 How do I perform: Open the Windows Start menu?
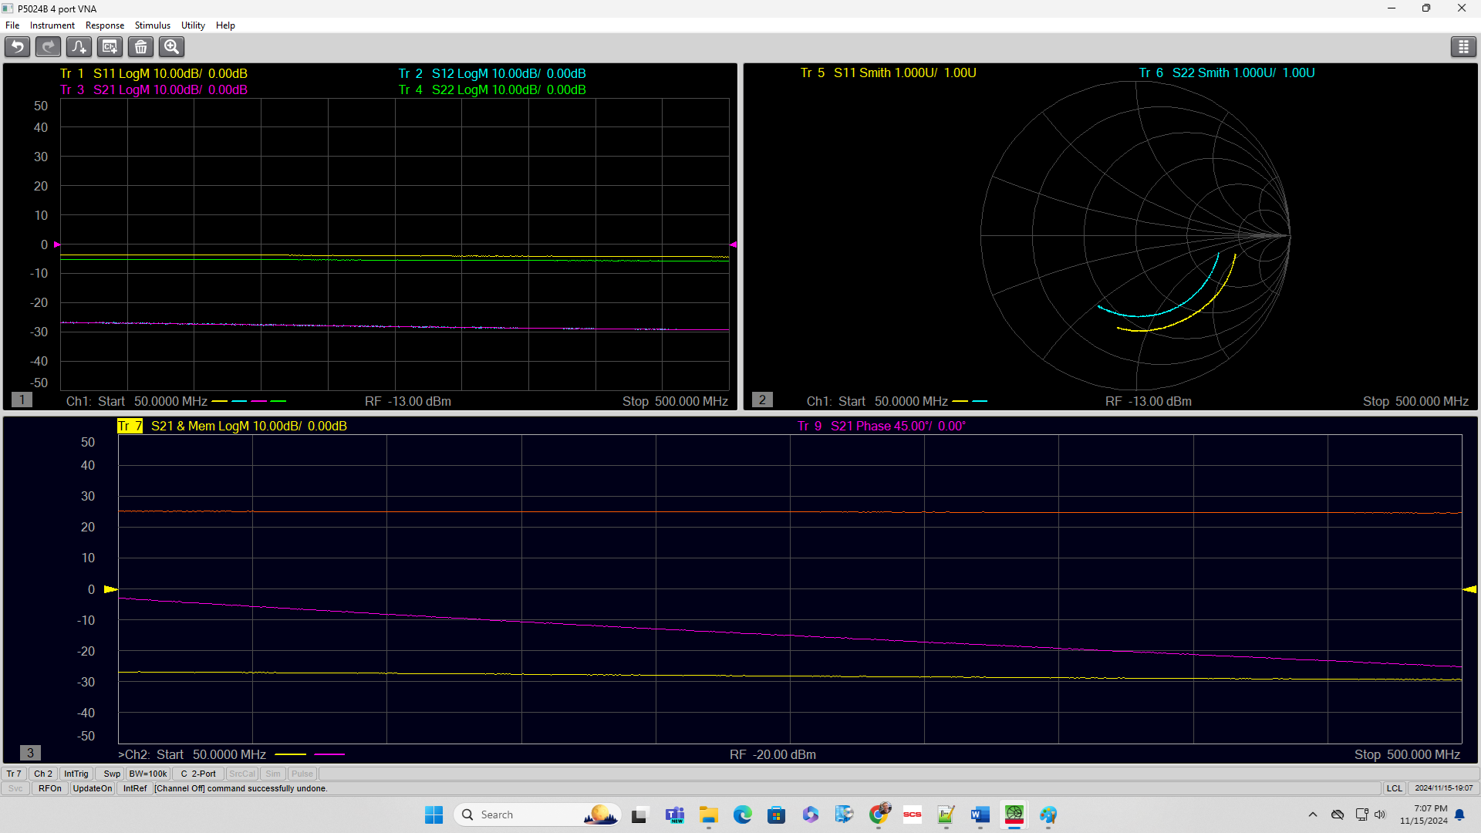(434, 814)
